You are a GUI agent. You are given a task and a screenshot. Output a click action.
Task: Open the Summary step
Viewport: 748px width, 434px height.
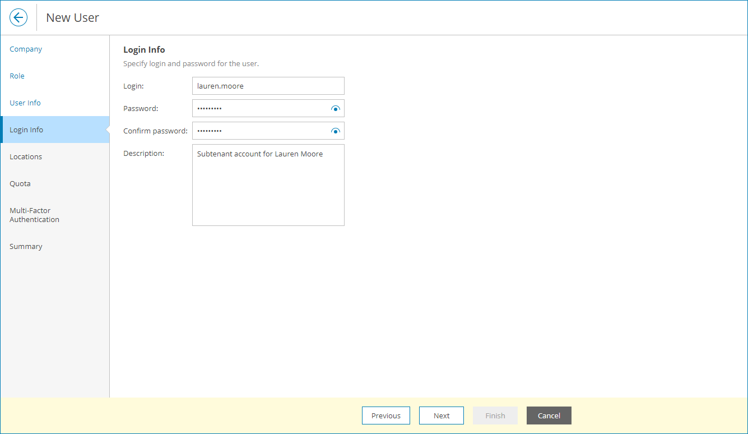[x=26, y=246]
